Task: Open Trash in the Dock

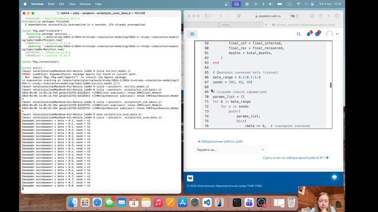Action: pyautogui.click(x=291, y=203)
